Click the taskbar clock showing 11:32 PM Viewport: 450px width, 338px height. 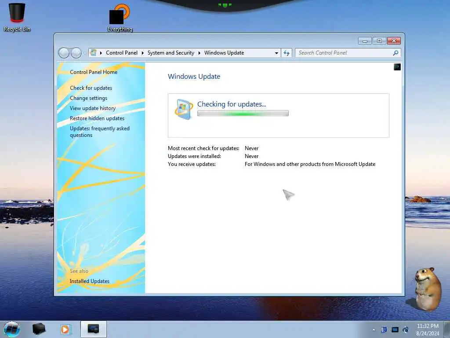(x=428, y=330)
